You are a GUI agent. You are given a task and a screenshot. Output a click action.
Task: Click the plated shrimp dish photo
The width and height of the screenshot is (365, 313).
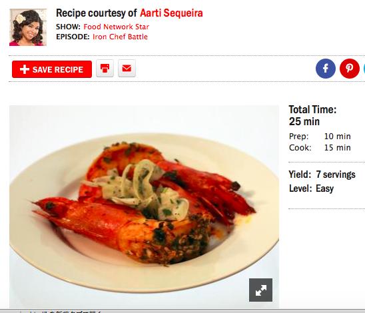click(144, 206)
